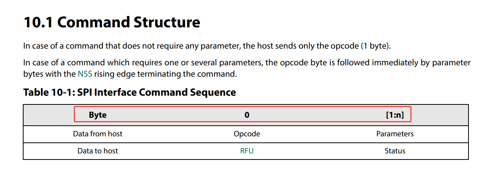The image size is (486, 180).
Task: Select the "Status" table cell
Action: pos(395,151)
